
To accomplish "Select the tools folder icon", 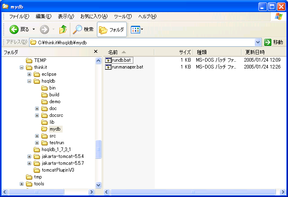I will tap(29, 184).
